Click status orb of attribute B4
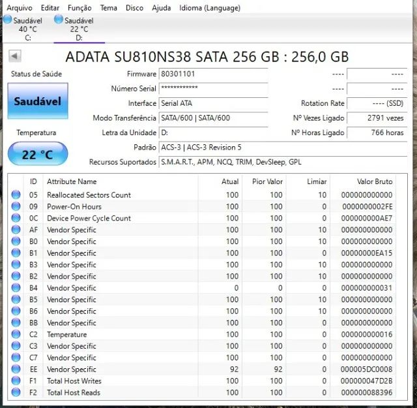The image size is (417, 408). coord(16,287)
